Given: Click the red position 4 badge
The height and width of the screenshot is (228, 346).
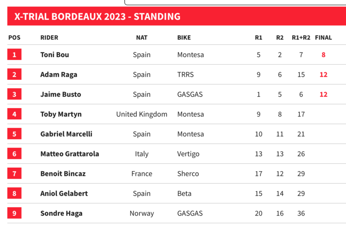Looking at the screenshot, I should coord(14,114).
